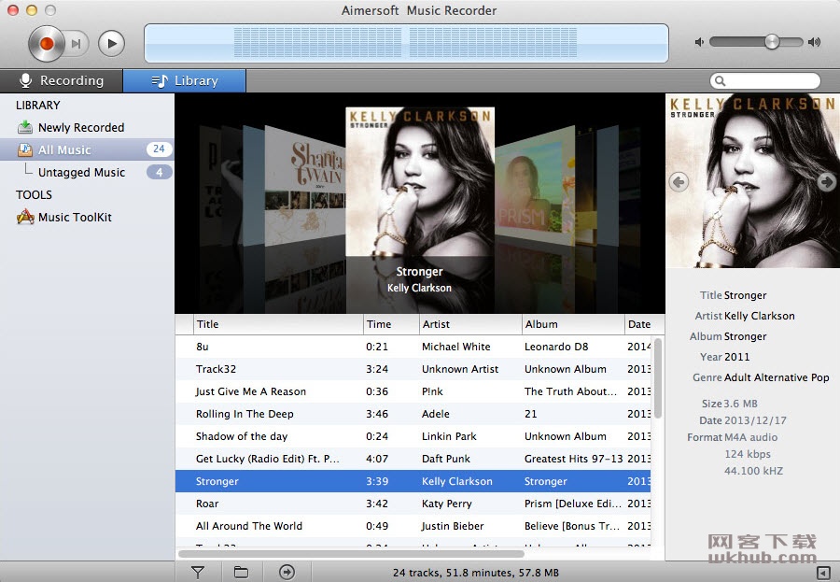Mute using the low volume speaker icon
840x582 pixels.
point(698,42)
